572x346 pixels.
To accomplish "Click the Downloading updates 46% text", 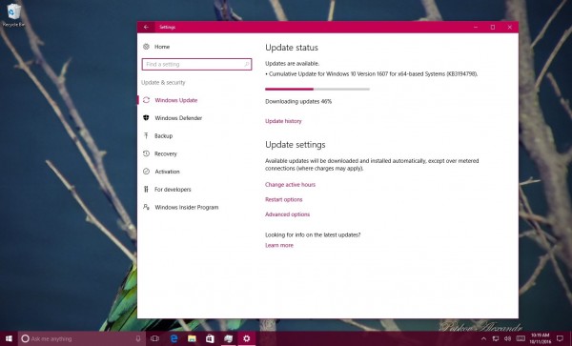I will 298,102.
